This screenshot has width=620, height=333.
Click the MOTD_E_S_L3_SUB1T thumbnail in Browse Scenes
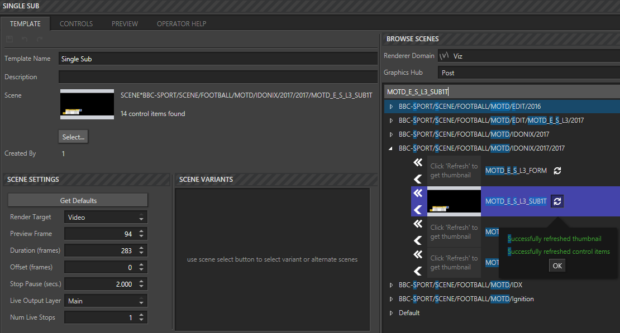point(454,201)
